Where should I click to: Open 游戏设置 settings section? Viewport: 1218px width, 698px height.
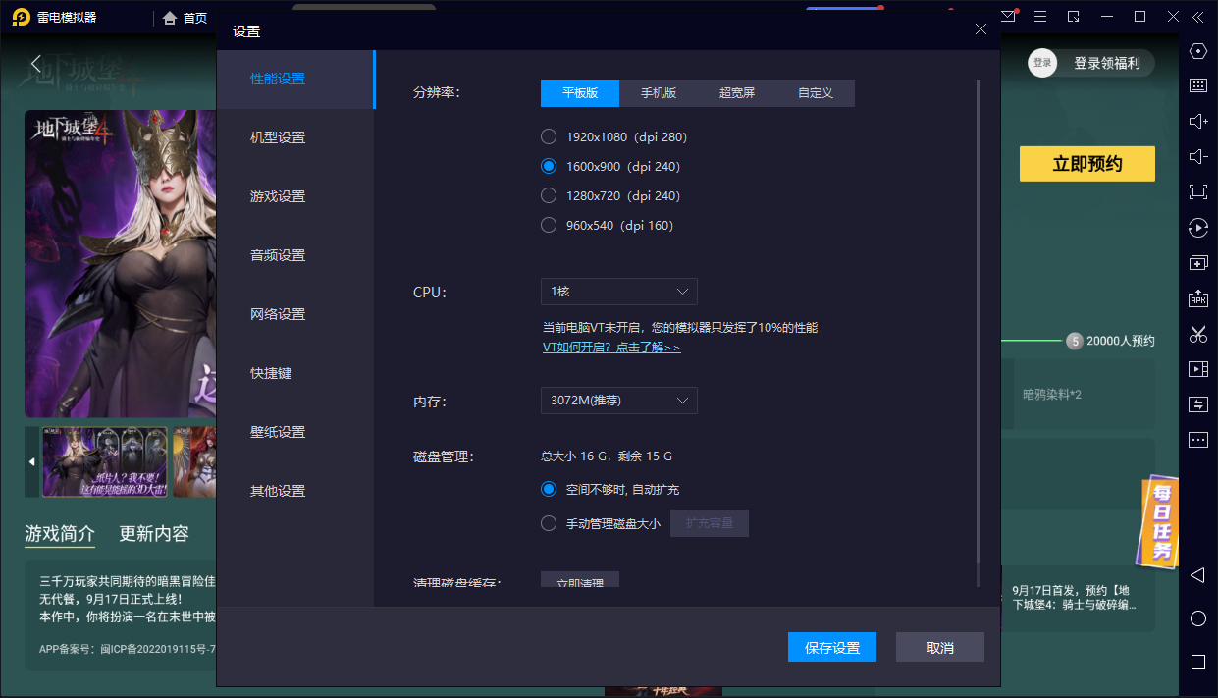(x=295, y=196)
